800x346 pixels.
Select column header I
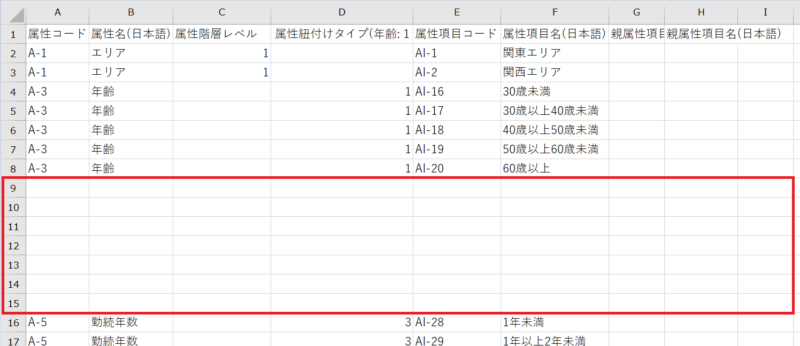[x=765, y=12]
